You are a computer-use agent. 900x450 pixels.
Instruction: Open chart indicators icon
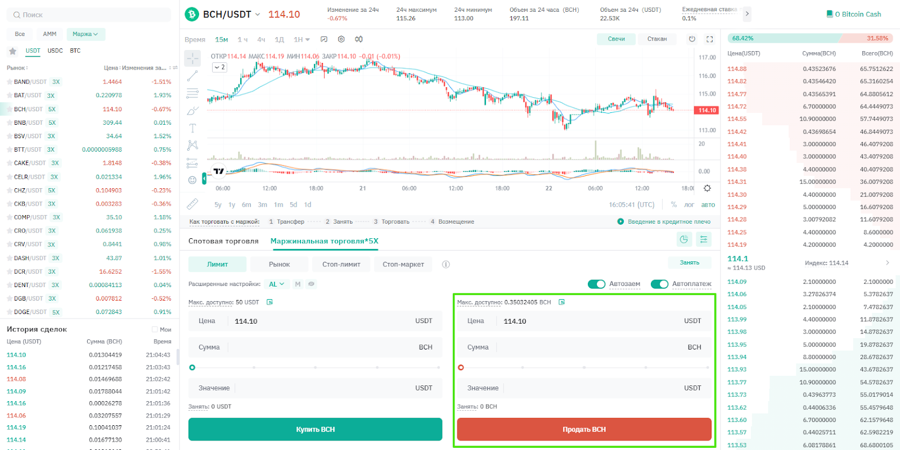click(324, 39)
